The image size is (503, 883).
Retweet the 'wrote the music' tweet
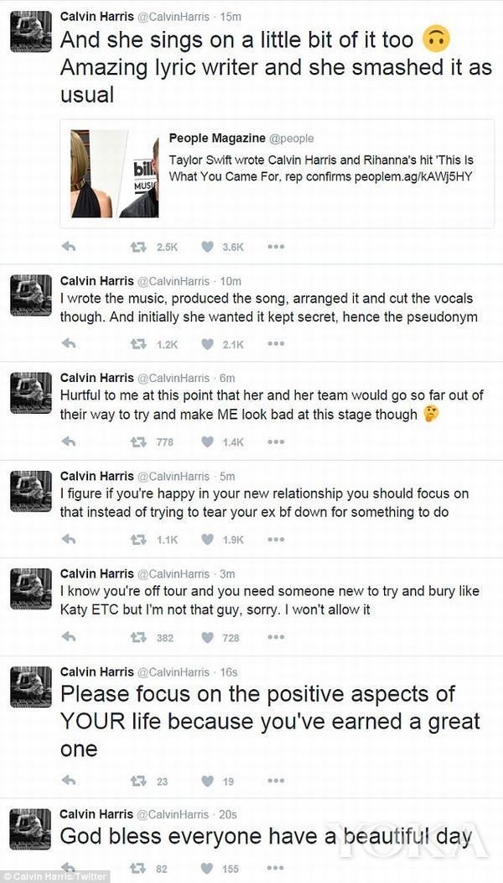click(x=138, y=344)
